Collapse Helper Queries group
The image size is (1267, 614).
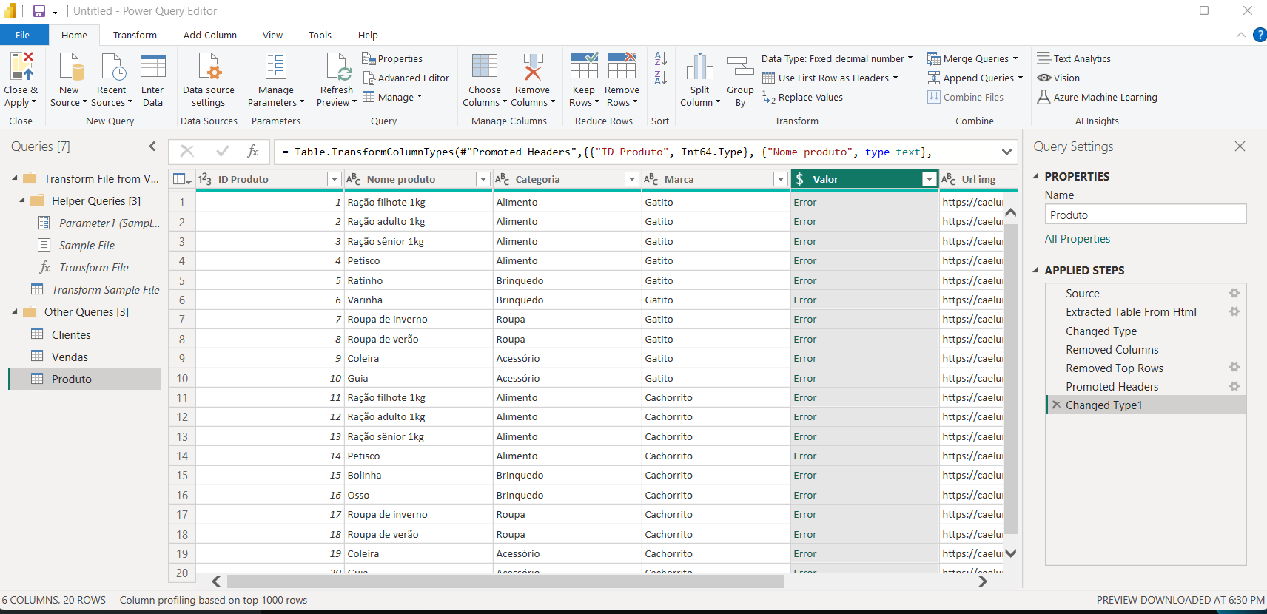coord(22,200)
